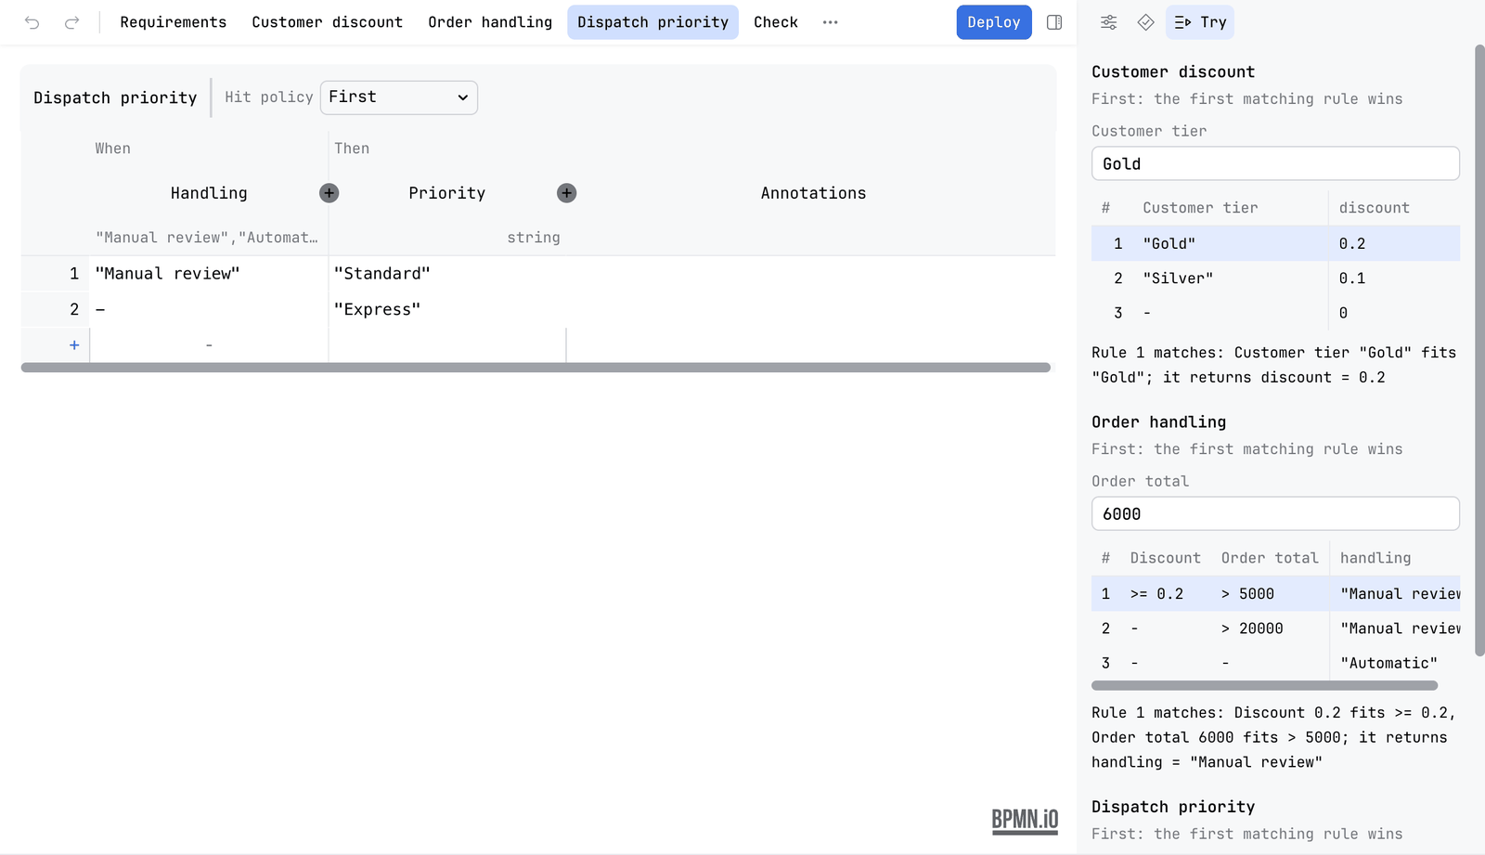Click the Priority column header

(x=446, y=193)
